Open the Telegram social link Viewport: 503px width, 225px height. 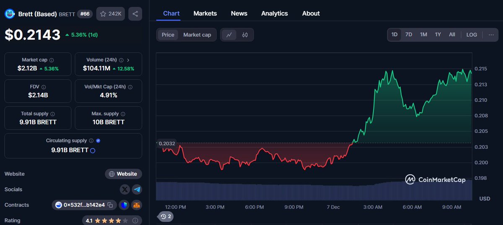tap(137, 189)
